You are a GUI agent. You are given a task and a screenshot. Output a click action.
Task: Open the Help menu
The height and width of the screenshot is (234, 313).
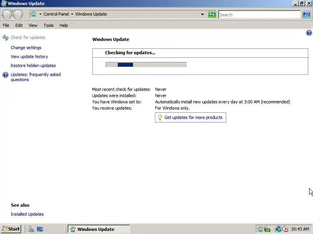coord(64,25)
